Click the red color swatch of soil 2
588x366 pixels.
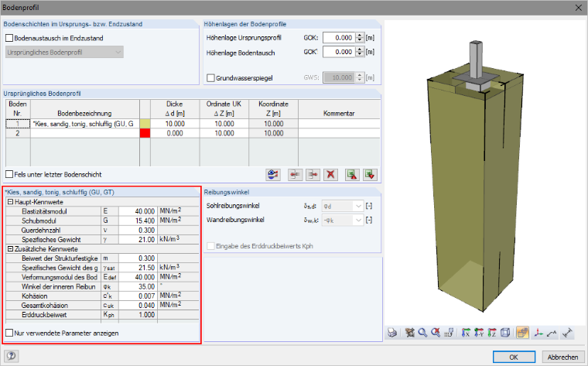(145, 133)
